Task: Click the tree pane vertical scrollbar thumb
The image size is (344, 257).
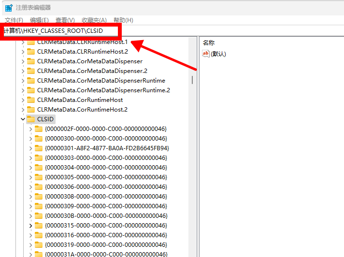Action: pyautogui.click(x=193, y=79)
